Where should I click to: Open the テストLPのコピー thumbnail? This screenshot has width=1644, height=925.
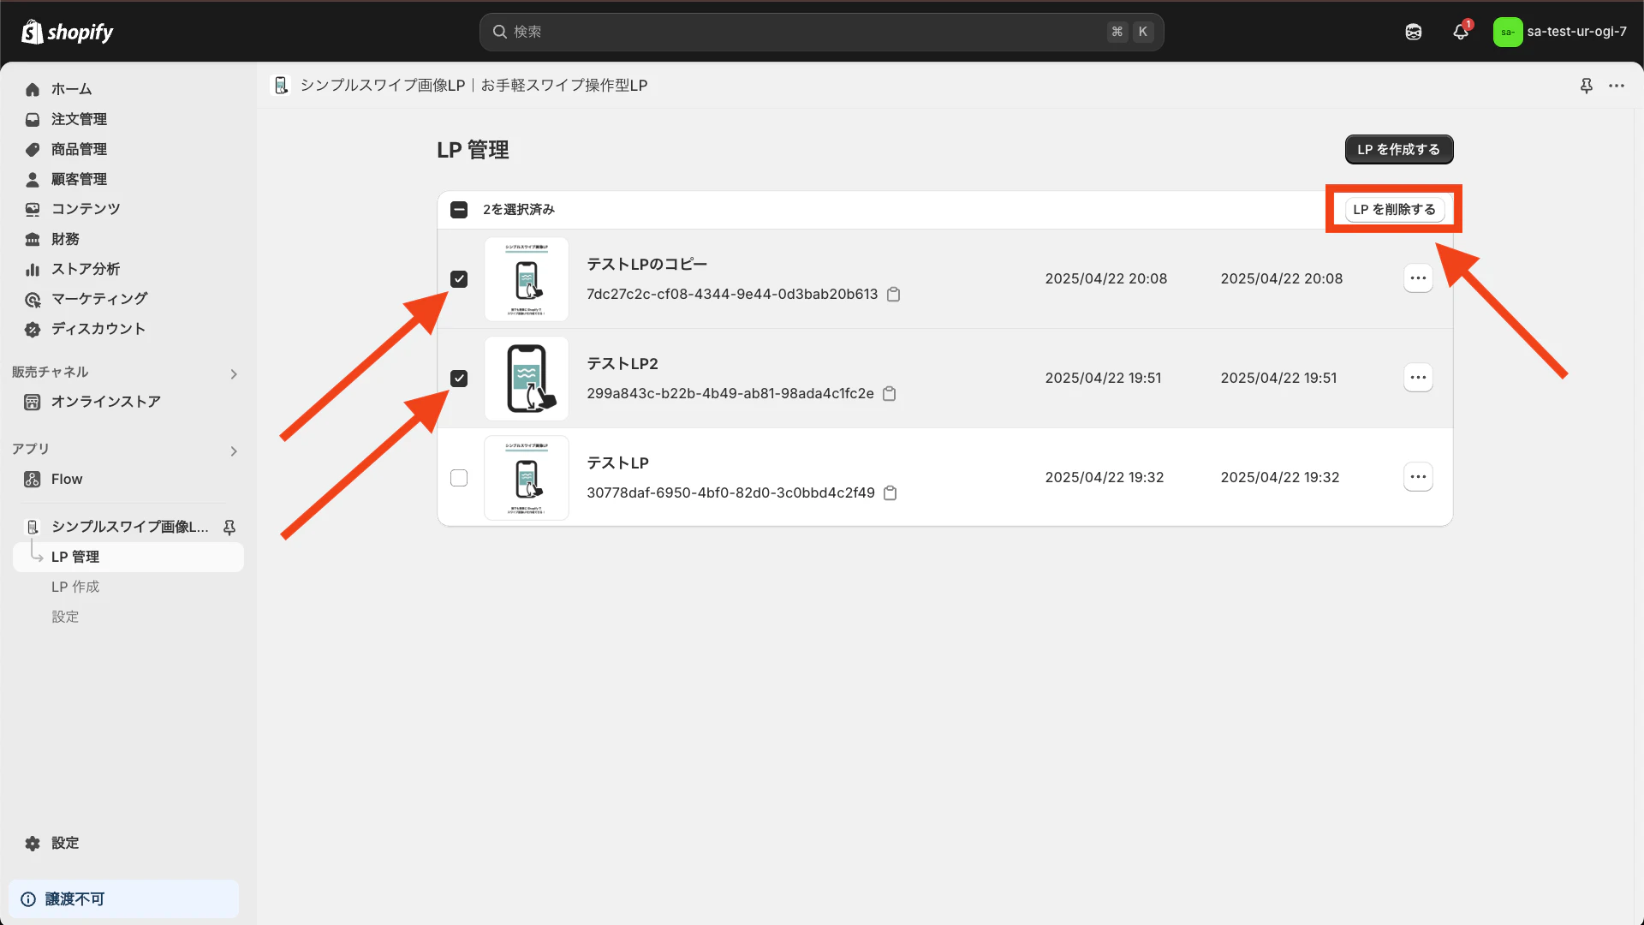tap(527, 279)
